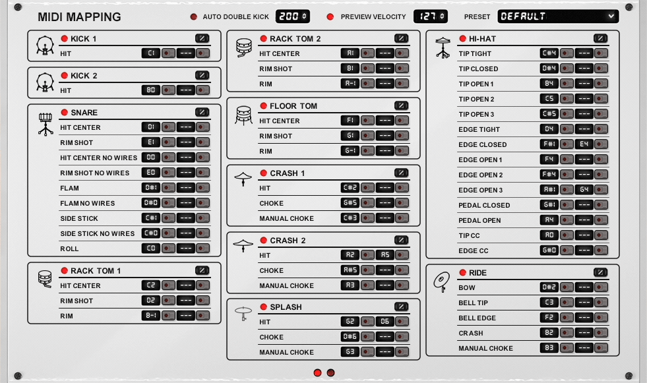Click the learn button after Hi-Hat Tip Tight C#4
This screenshot has width=647, height=383.
567,54
